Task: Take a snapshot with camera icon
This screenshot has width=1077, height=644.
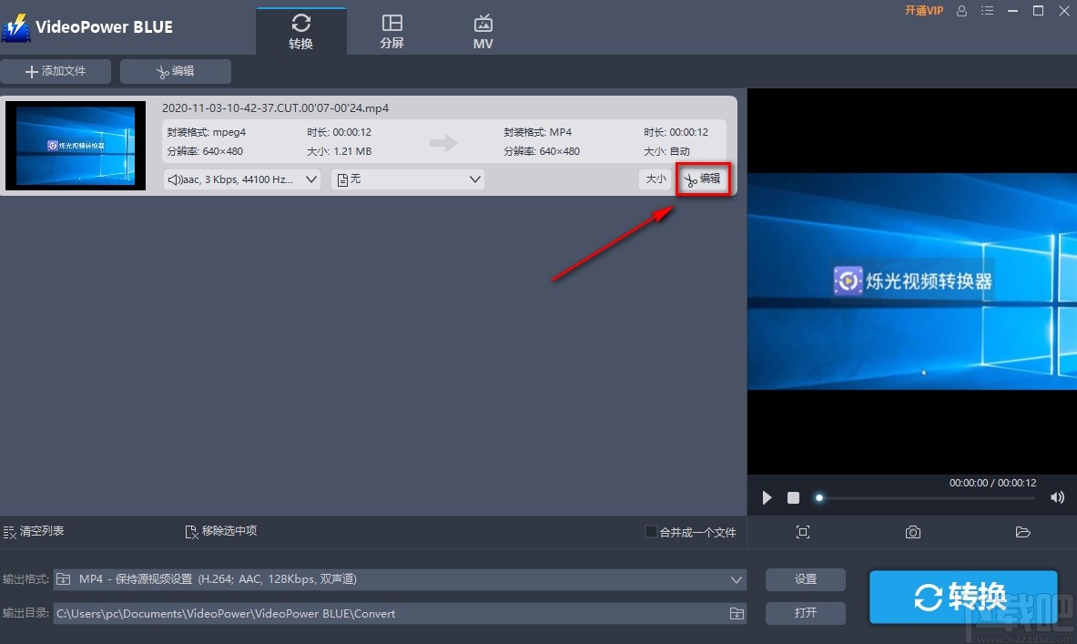Action: (913, 532)
